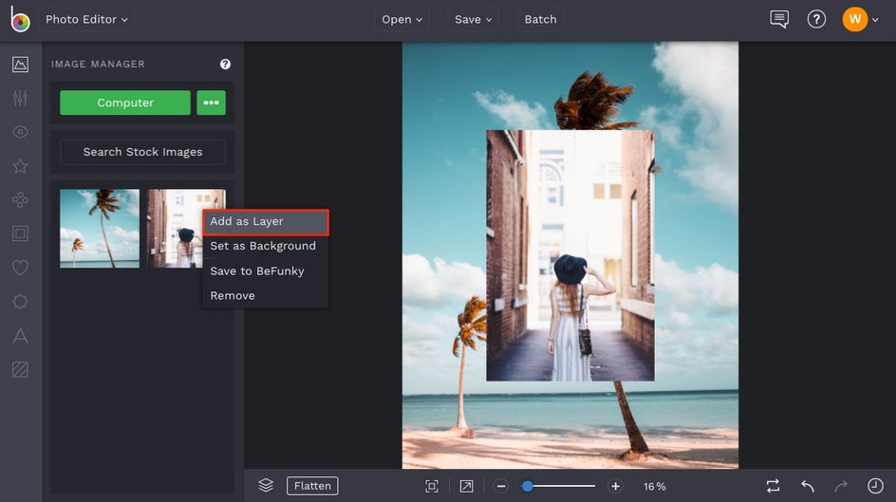The height and width of the screenshot is (502, 896).
Task: Expand account menu chevron beside avatar
Action: click(x=875, y=20)
